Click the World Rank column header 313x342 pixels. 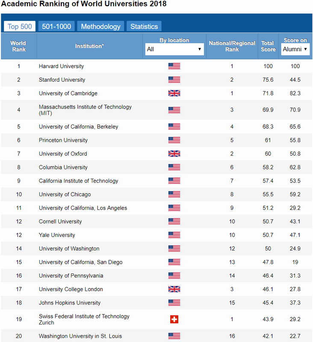point(19,46)
